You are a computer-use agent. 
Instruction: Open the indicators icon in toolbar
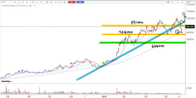click(41, 2)
